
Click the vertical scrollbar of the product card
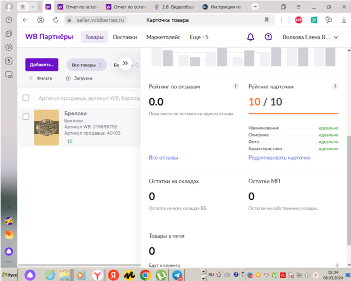349,191
